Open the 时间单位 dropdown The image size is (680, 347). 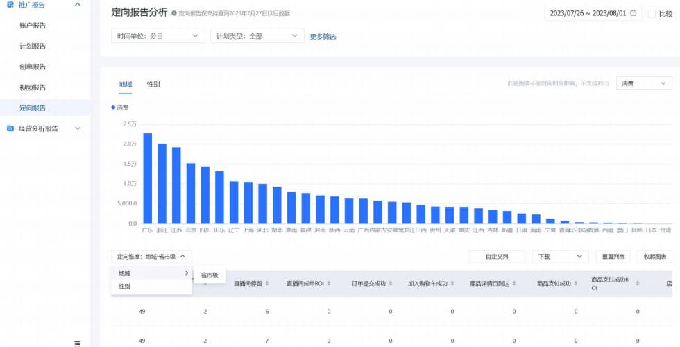click(x=158, y=36)
